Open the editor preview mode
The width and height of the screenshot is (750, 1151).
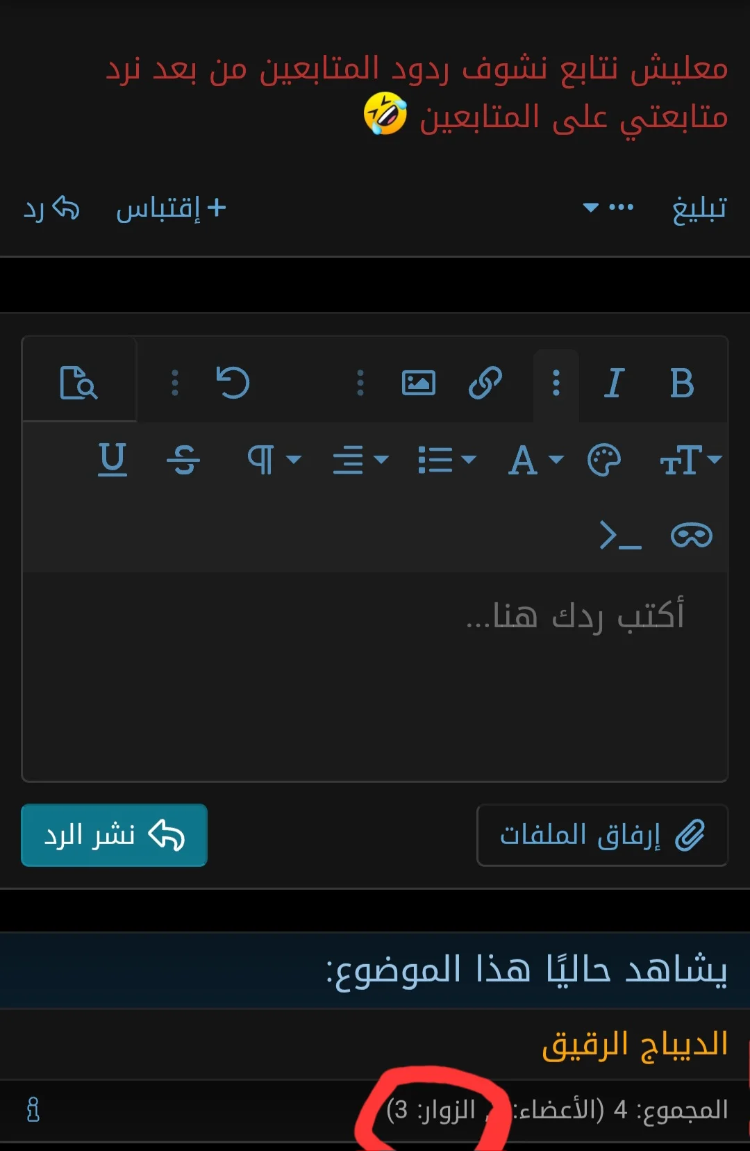click(79, 382)
